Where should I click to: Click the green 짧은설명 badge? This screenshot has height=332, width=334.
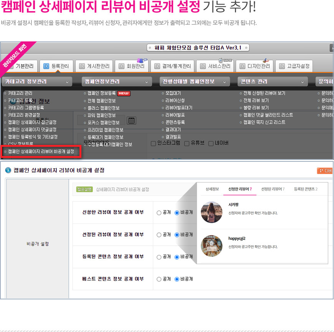[x=84, y=189]
